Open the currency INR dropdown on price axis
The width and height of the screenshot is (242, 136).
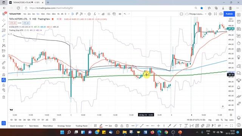pos(231,19)
